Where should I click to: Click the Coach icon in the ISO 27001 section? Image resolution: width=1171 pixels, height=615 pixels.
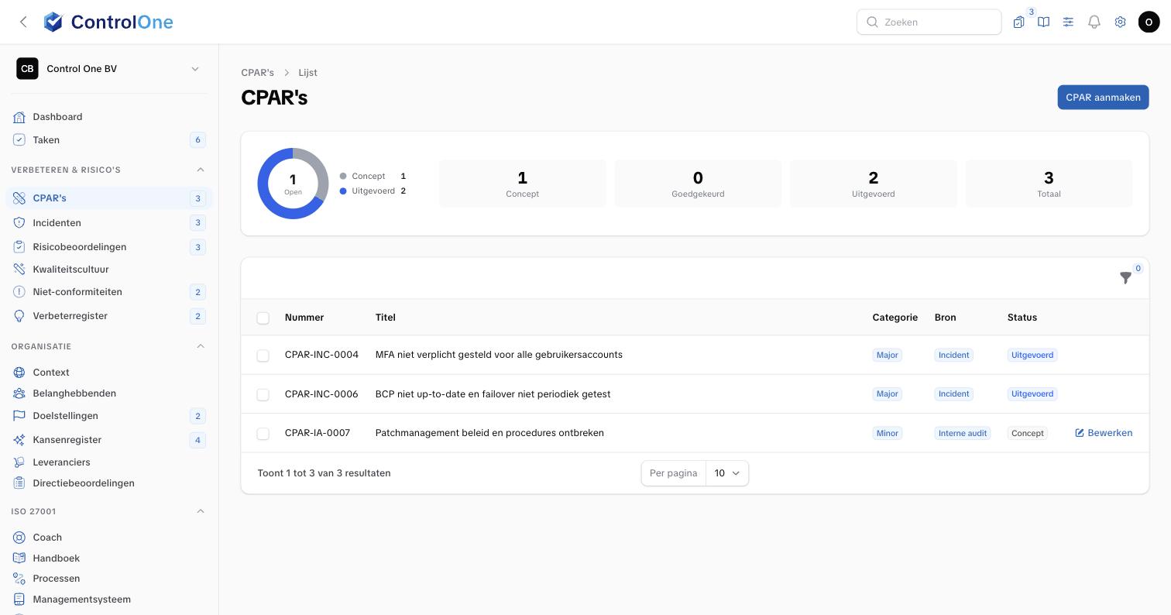[19, 537]
